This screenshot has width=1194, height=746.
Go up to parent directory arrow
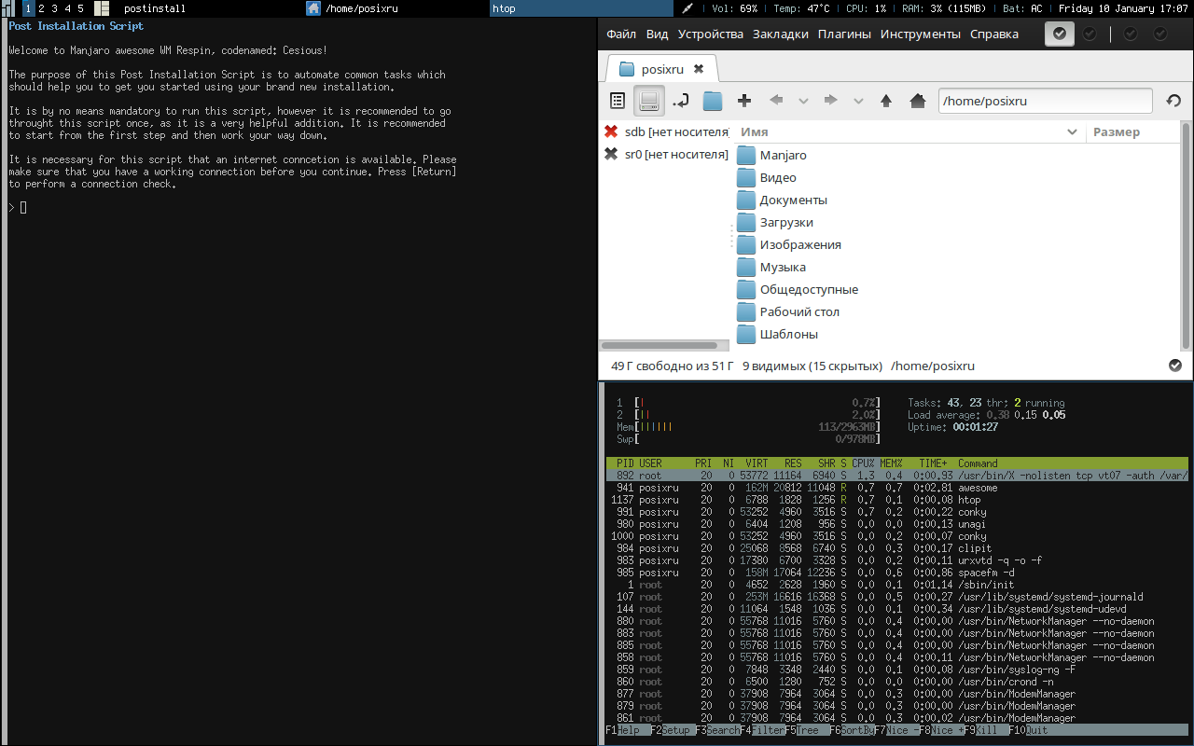coord(886,101)
